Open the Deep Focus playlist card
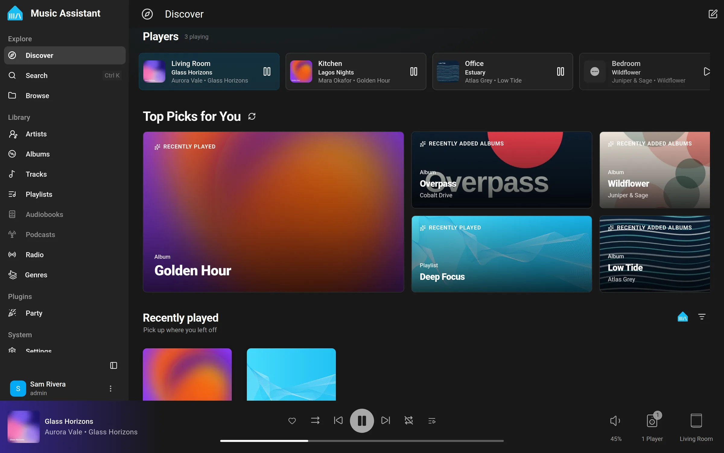724x453 pixels. [x=501, y=254]
